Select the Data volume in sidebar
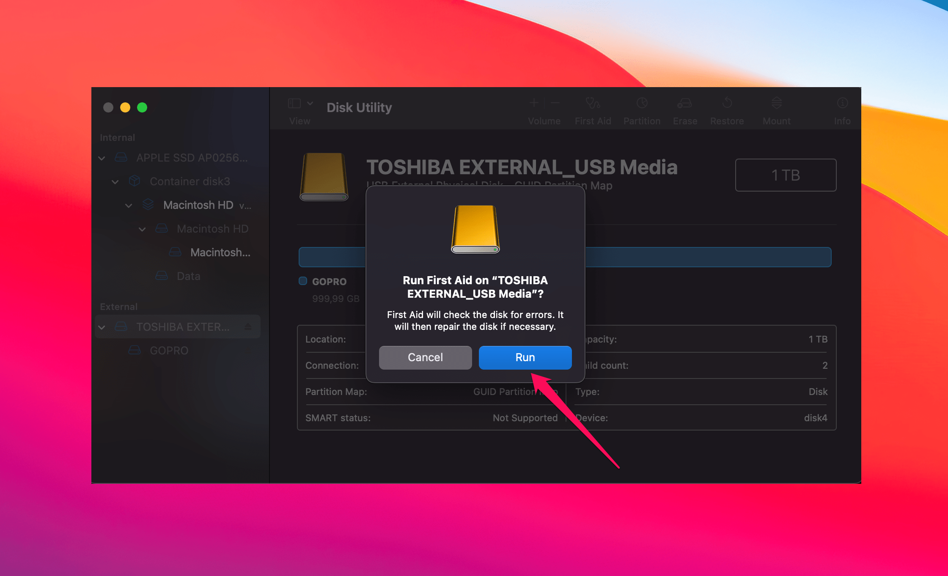 point(178,276)
